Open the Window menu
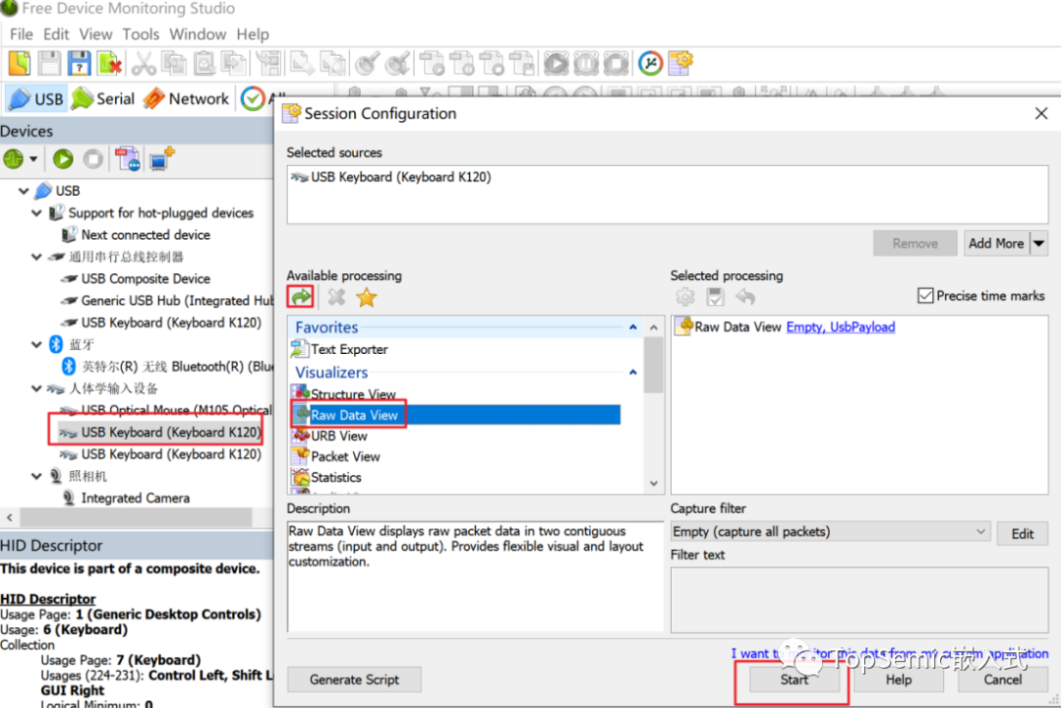Screen dimensions: 1062x708 pyautogui.click(x=197, y=33)
